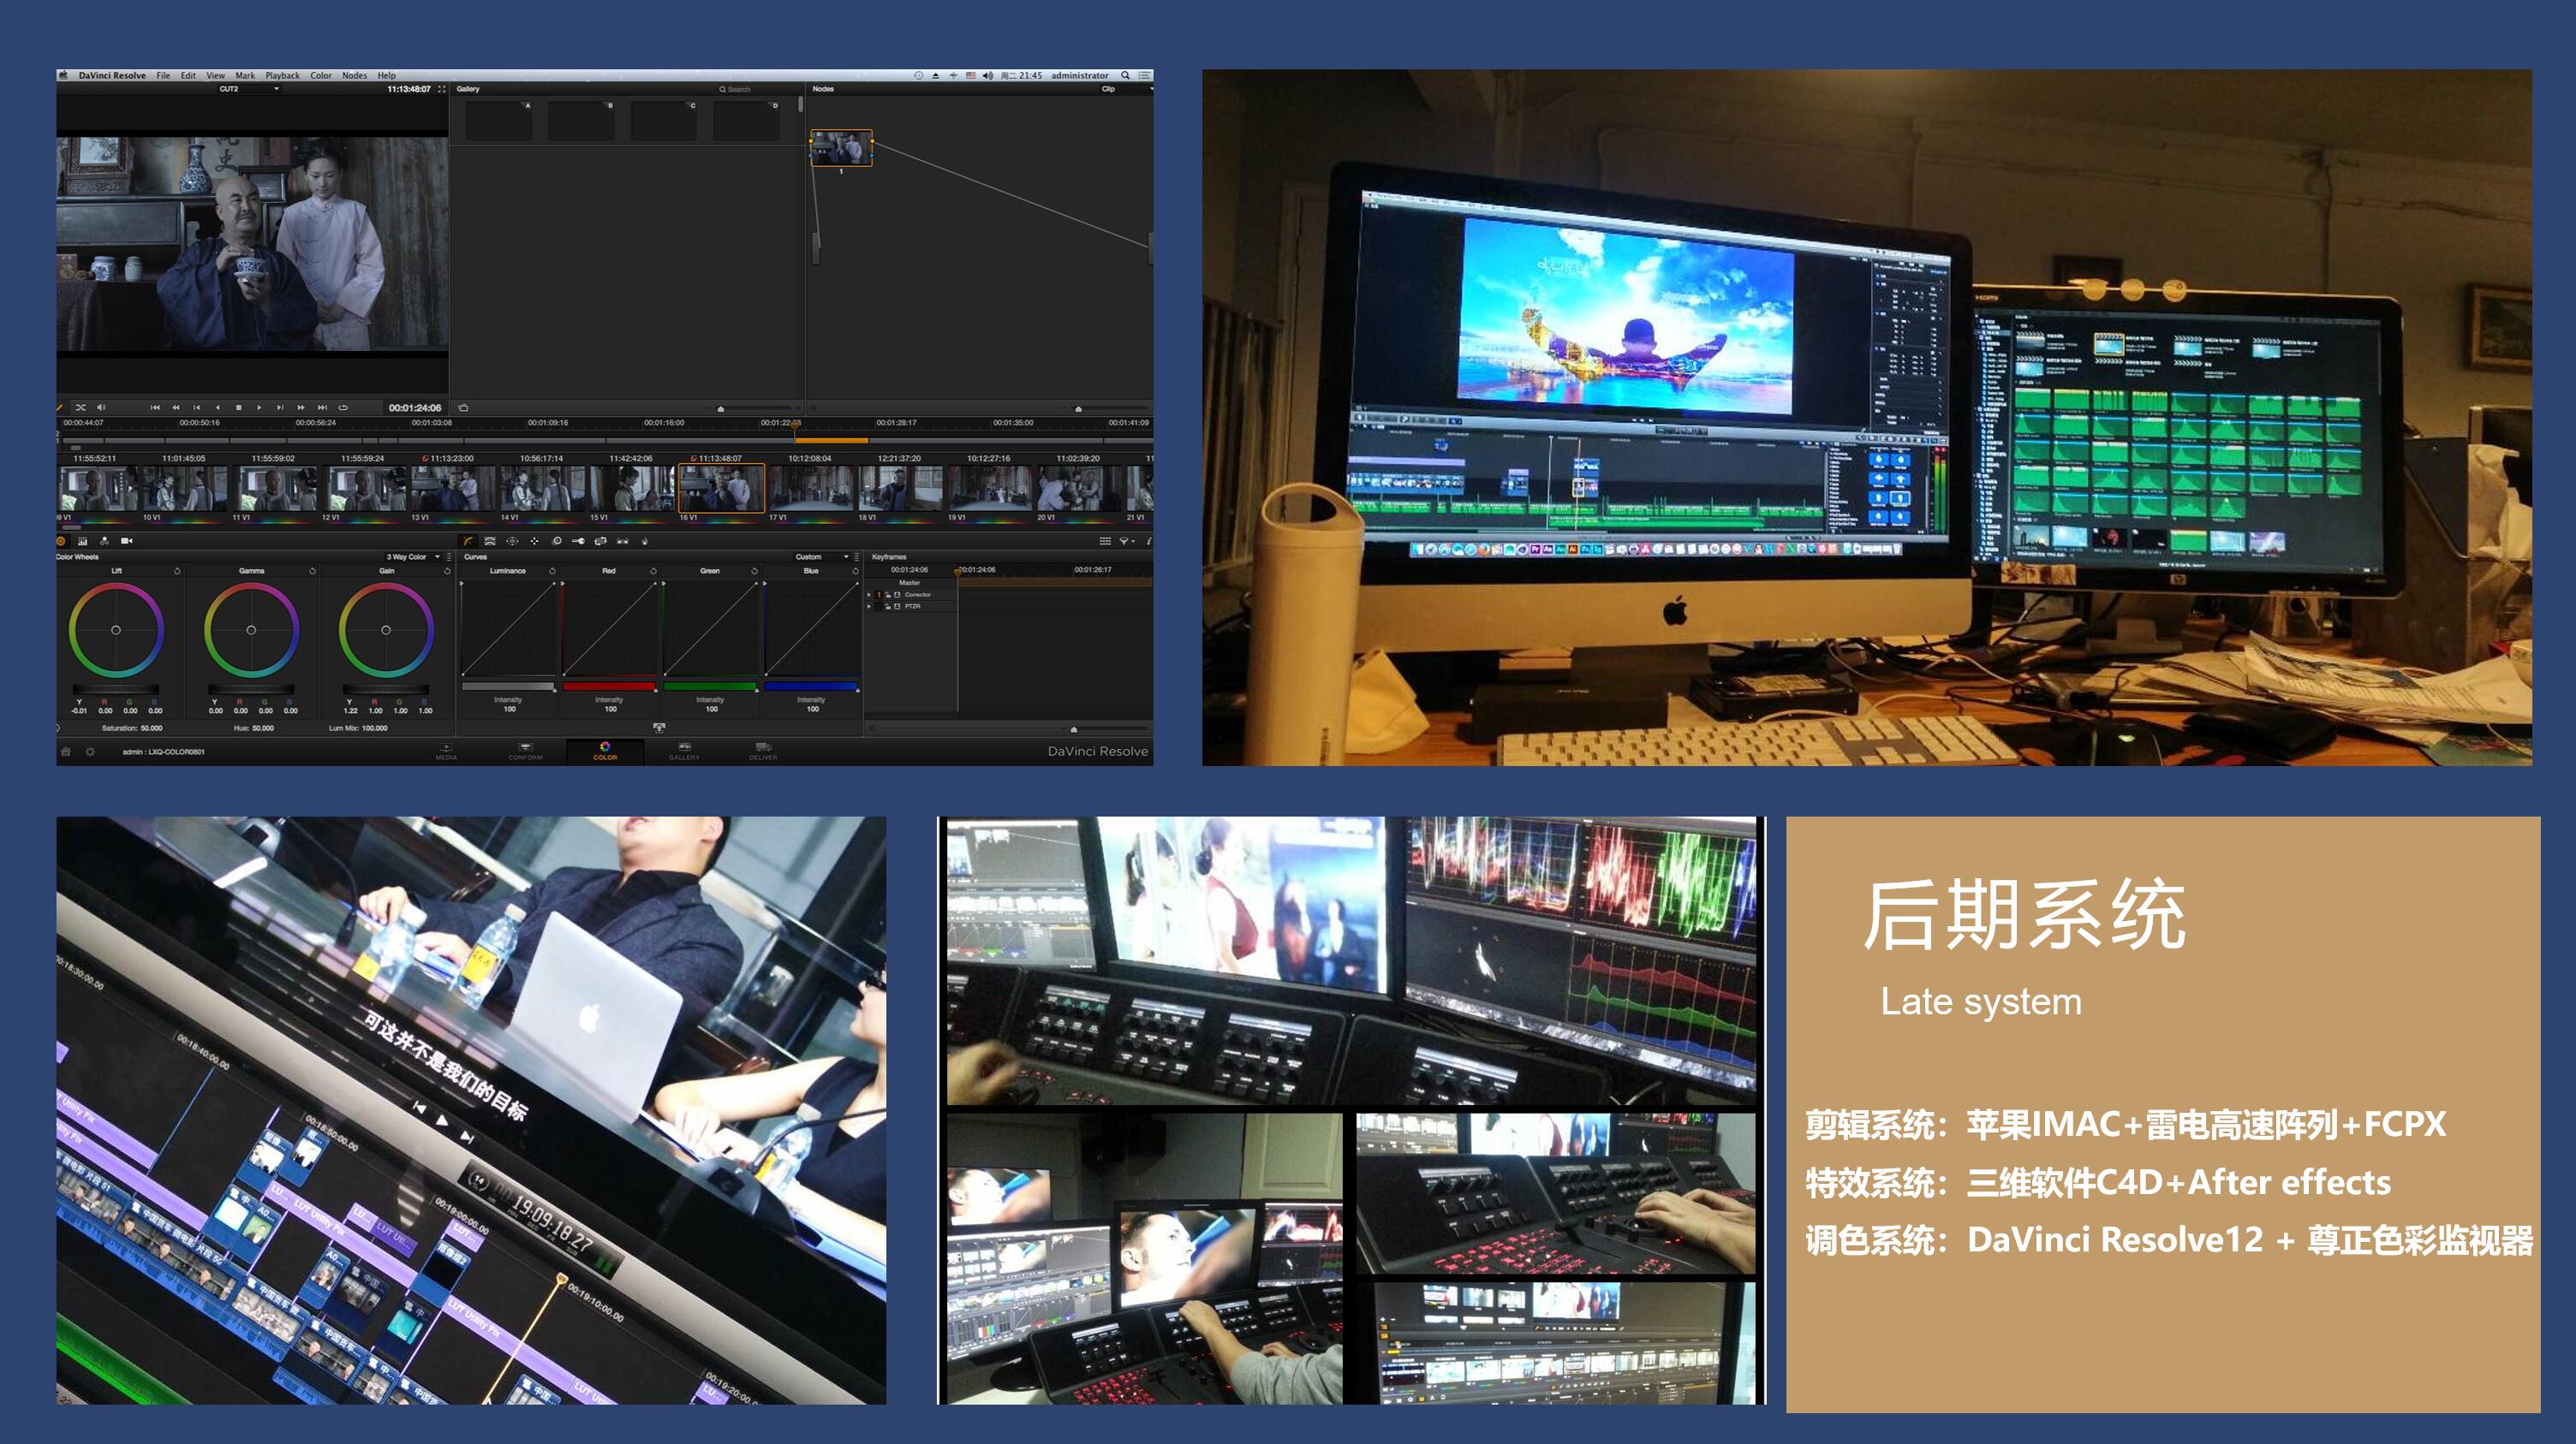This screenshot has width=2576, height=1444.
Task: Expand the viewer to full screen
Action: pos(442,89)
